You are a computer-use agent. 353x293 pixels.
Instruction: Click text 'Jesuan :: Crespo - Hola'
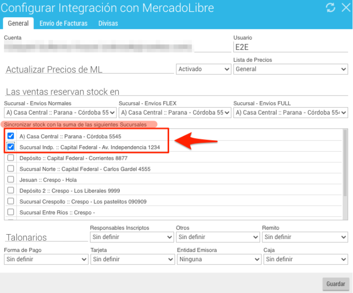(48, 180)
